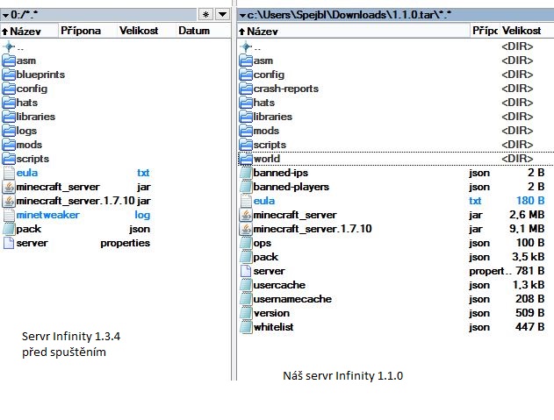This screenshot has width=554, height=420.
Task: Click the minetweaker log file icon
Action: click(9, 215)
